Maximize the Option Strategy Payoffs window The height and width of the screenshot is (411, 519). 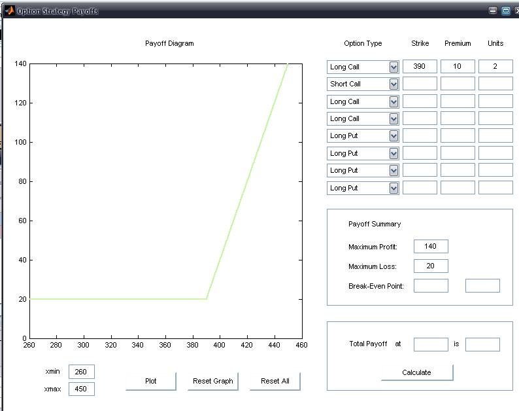click(506, 10)
